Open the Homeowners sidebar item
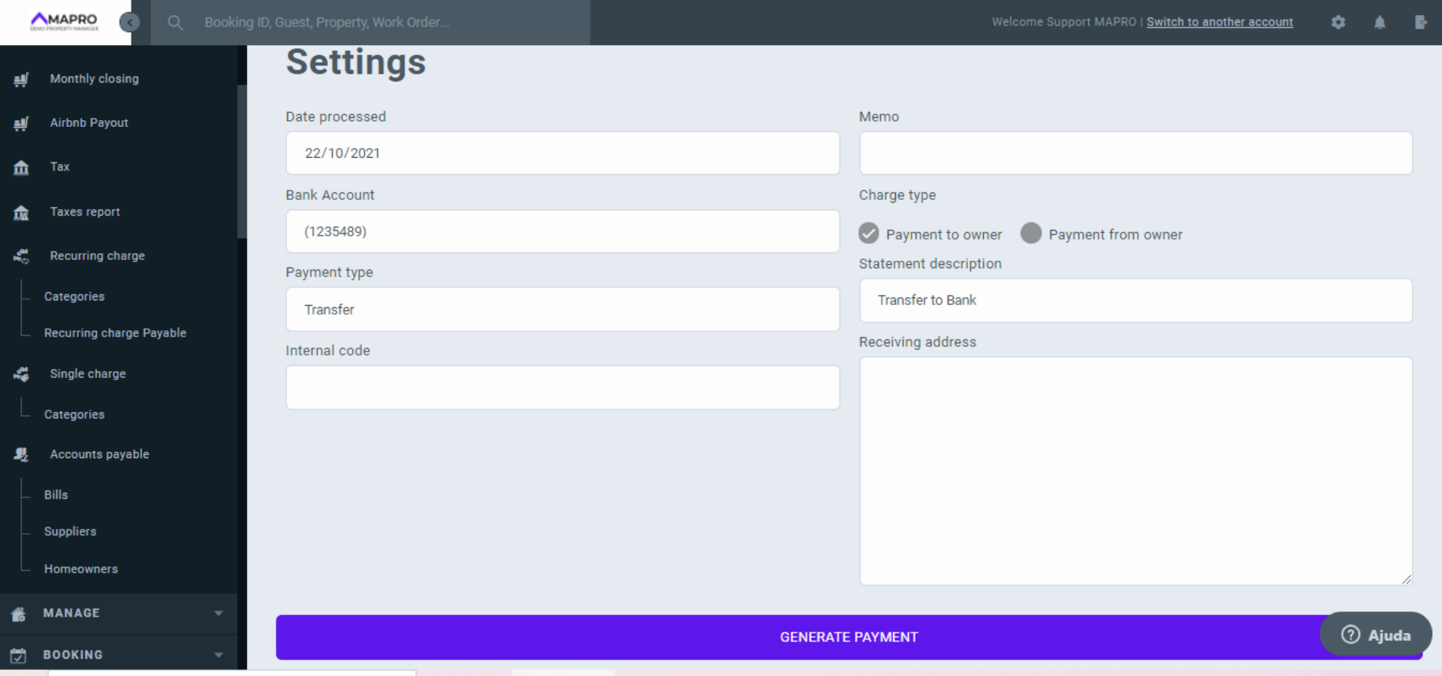1442x676 pixels. (81, 569)
